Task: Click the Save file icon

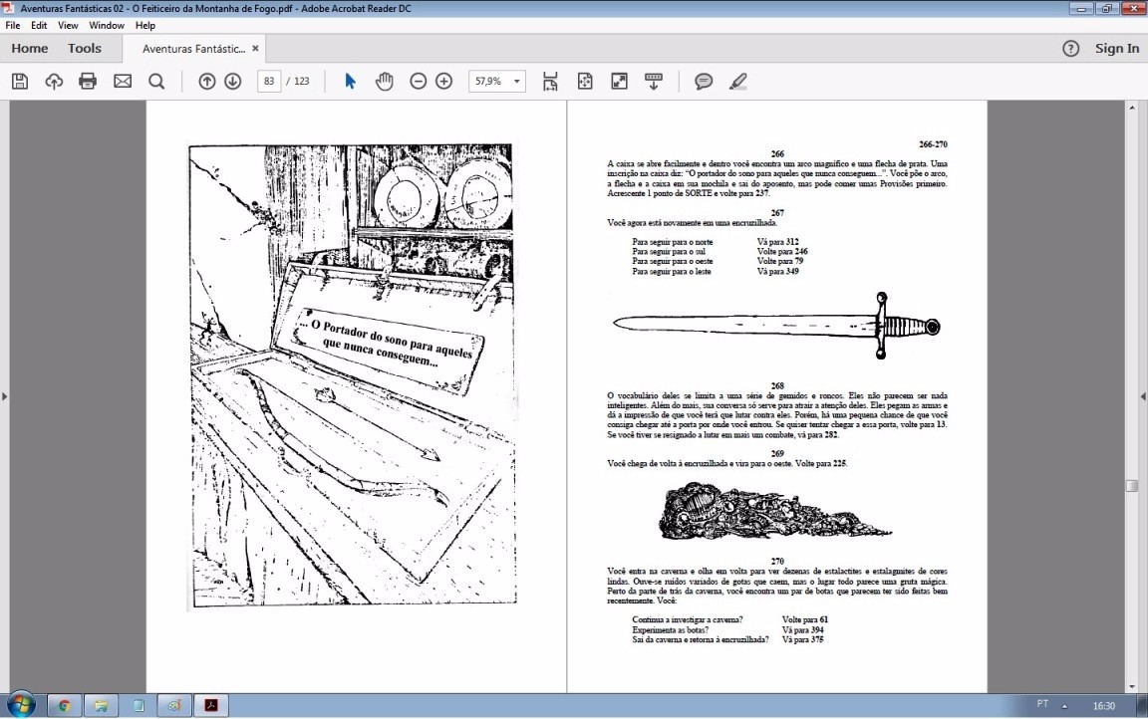Action: pos(20,82)
